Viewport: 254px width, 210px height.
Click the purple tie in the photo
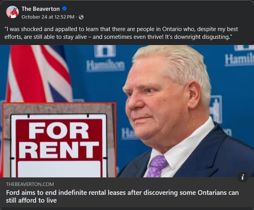[x=157, y=166]
